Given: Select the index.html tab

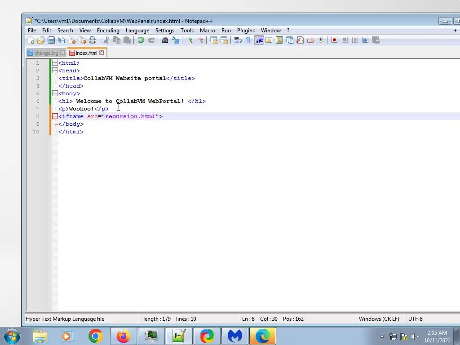Looking at the screenshot, I should 86,53.
